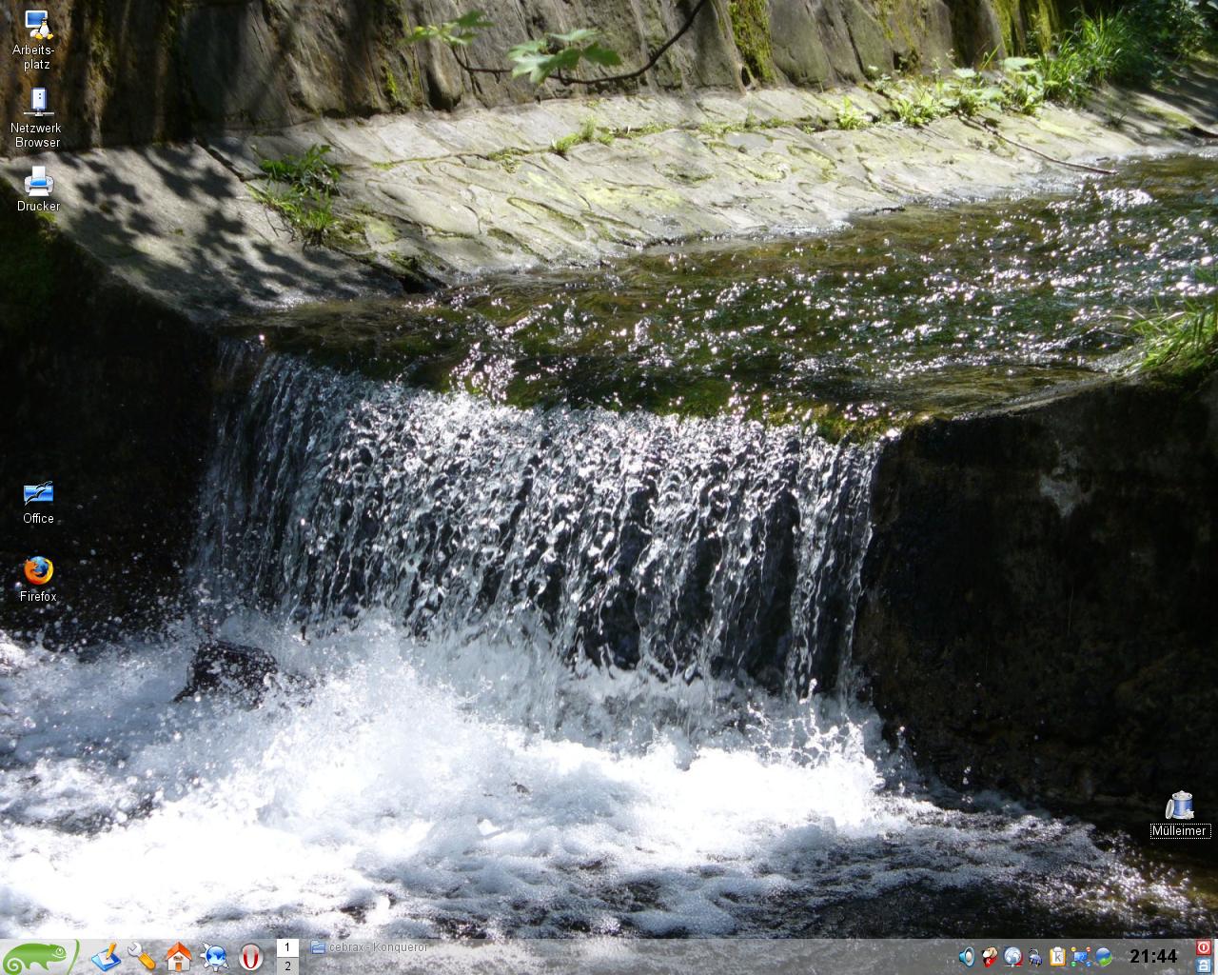Click the dog search tray icon

click(990, 957)
